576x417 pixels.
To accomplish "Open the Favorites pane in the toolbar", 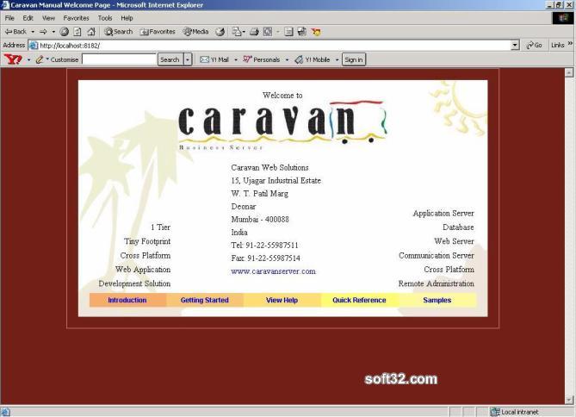I will (x=158, y=32).
